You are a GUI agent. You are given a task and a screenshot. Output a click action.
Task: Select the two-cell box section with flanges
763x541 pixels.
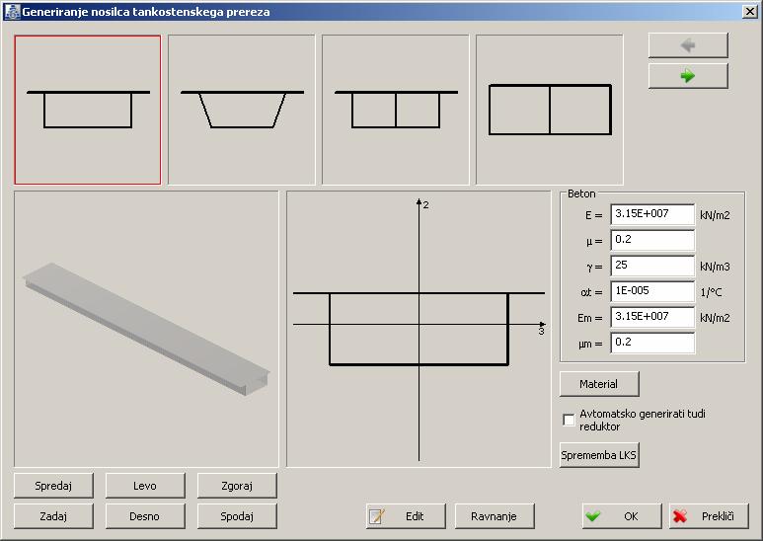coord(396,110)
